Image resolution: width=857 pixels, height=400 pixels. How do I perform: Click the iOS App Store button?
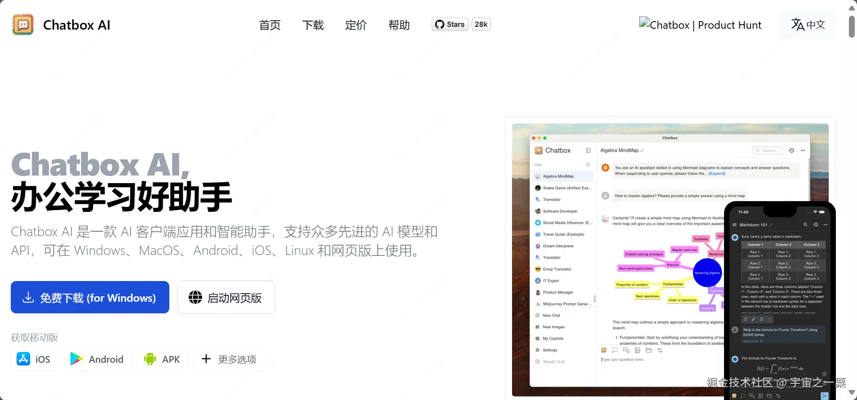[35, 359]
